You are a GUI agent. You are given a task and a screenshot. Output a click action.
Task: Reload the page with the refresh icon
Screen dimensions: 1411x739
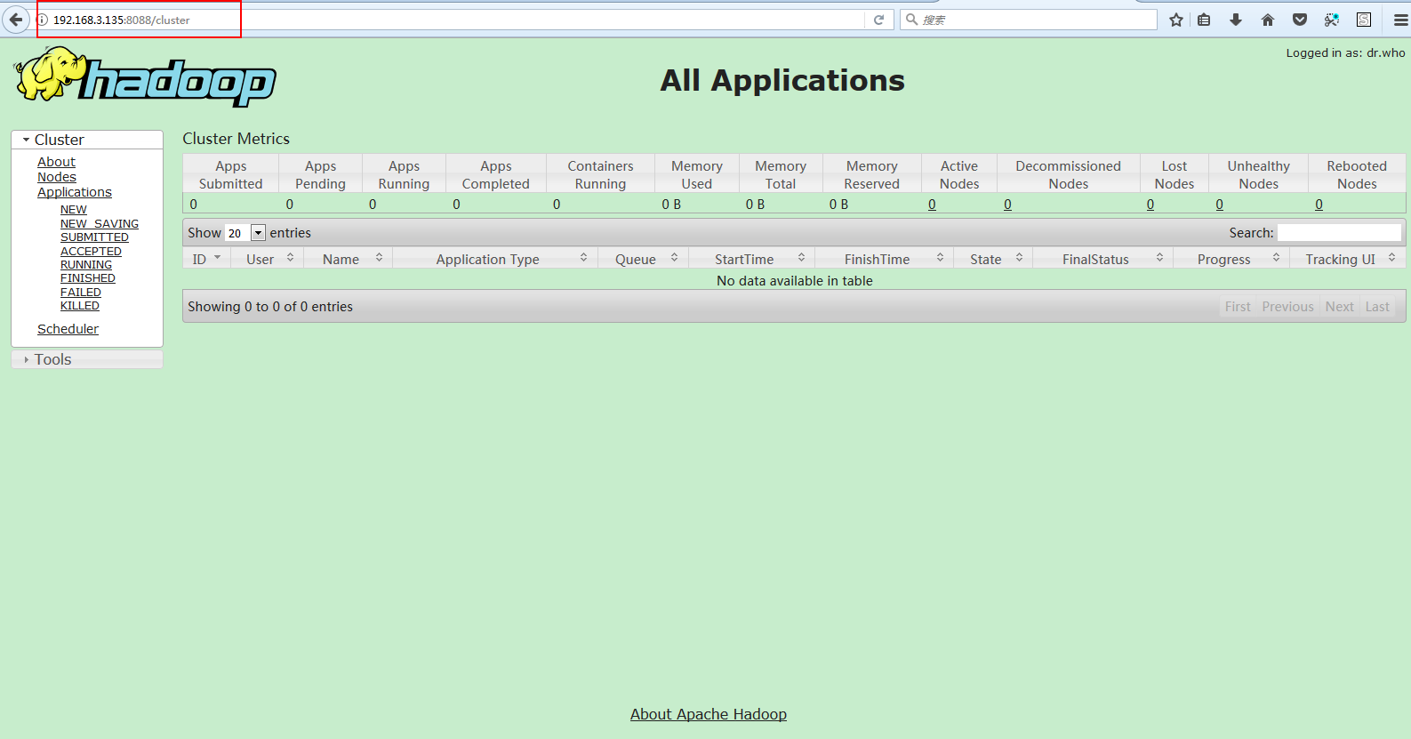(x=878, y=20)
